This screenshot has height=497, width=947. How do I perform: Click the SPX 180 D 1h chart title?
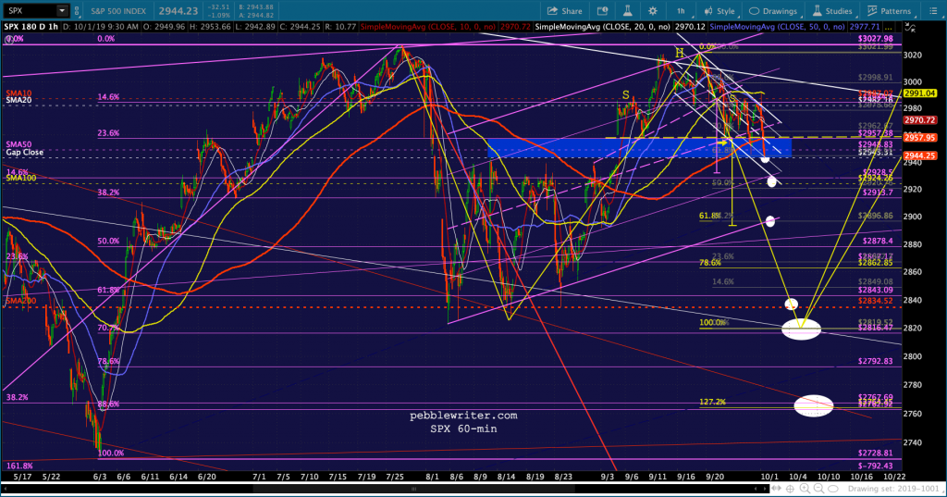coord(31,27)
